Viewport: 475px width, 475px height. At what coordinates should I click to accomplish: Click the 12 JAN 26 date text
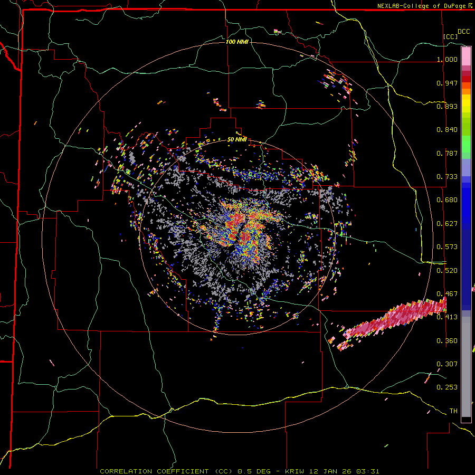pyautogui.click(x=330, y=471)
